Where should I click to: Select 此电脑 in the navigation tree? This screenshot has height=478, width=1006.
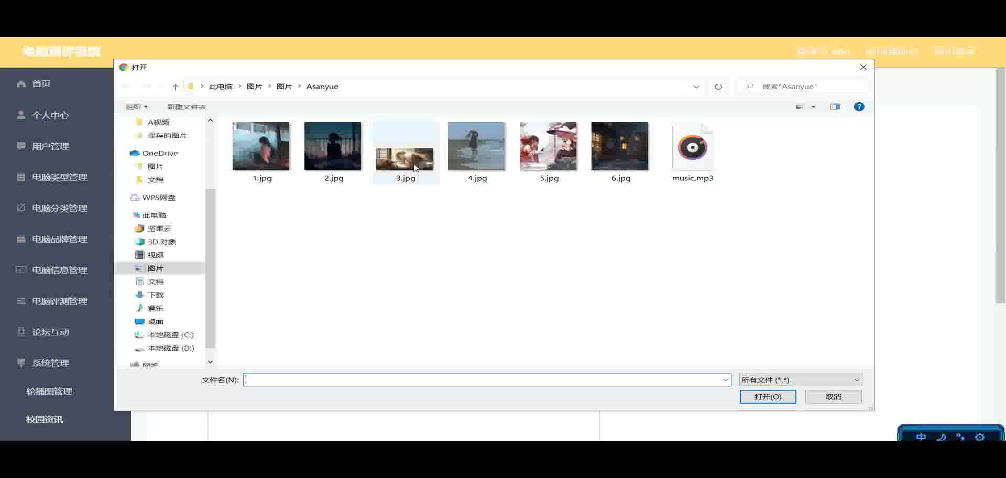(x=154, y=215)
